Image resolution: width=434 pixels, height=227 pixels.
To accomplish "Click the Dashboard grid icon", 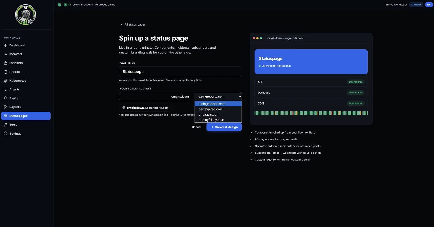I will pyautogui.click(x=5, y=45).
